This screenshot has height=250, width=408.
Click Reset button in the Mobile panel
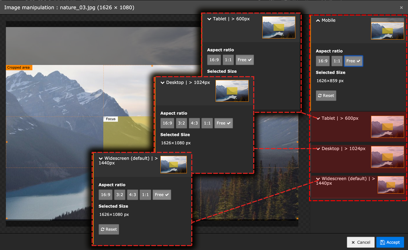(326, 96)
